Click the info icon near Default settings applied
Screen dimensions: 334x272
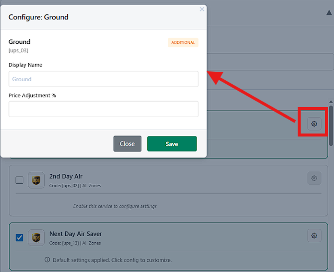click(x=47, y=260)
